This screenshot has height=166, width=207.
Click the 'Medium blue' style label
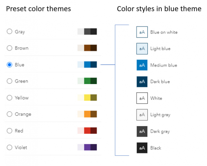pyautogui.click(x=164, y=65)
